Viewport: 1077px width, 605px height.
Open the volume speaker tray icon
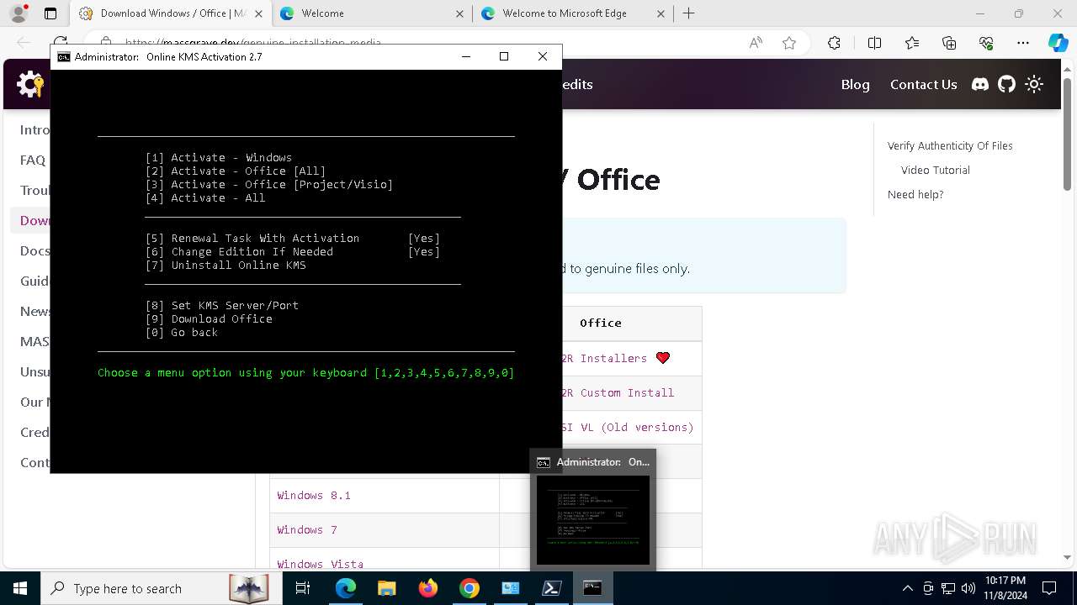(x=968, y=588)
